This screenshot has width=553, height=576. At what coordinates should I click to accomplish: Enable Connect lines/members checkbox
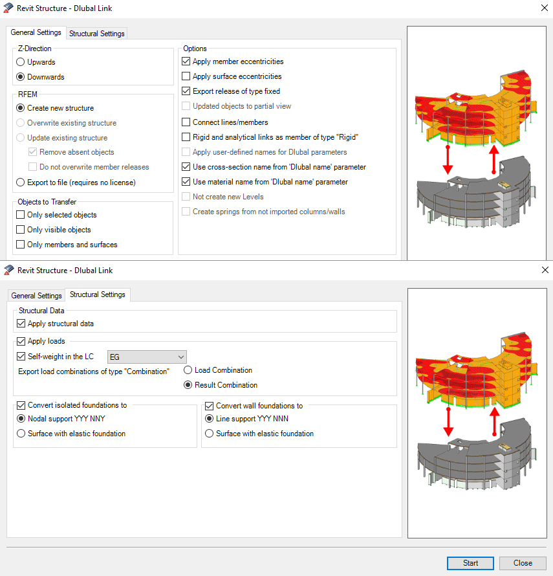(186, 122)
